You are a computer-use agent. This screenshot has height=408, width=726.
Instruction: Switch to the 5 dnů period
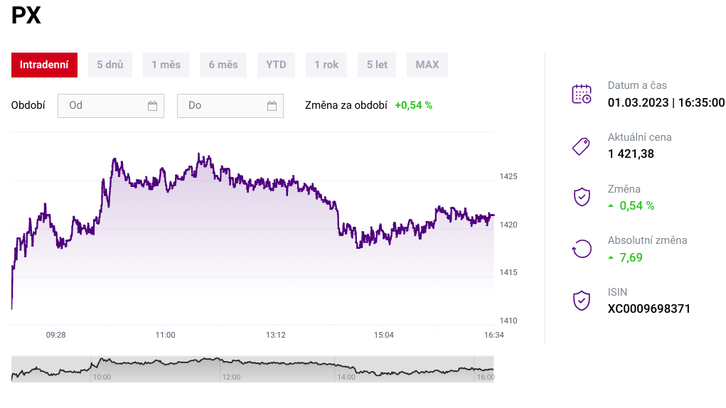[x=110, y=65]
